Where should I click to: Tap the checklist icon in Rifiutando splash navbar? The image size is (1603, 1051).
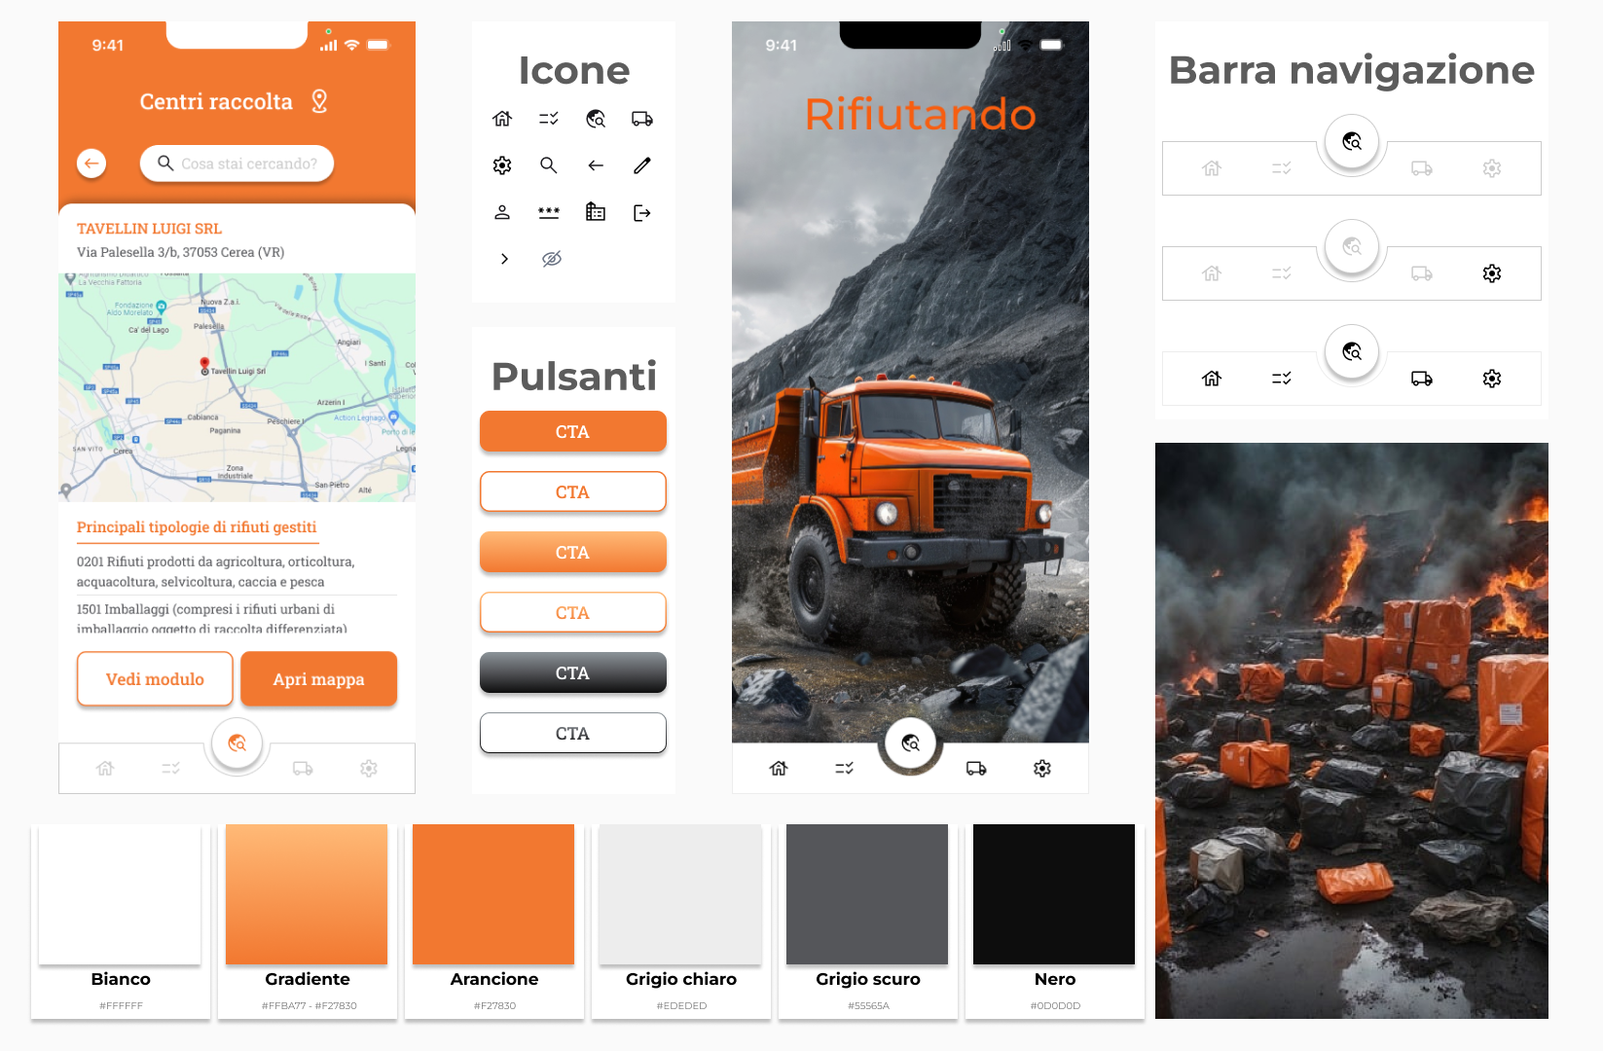845,769
